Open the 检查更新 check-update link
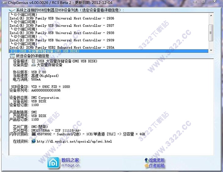 pos(157,160)
